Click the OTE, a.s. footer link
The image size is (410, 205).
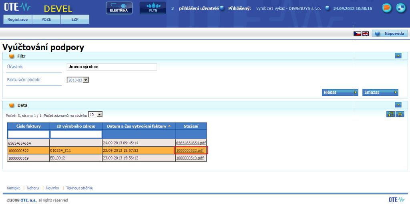tap(29, 200)
